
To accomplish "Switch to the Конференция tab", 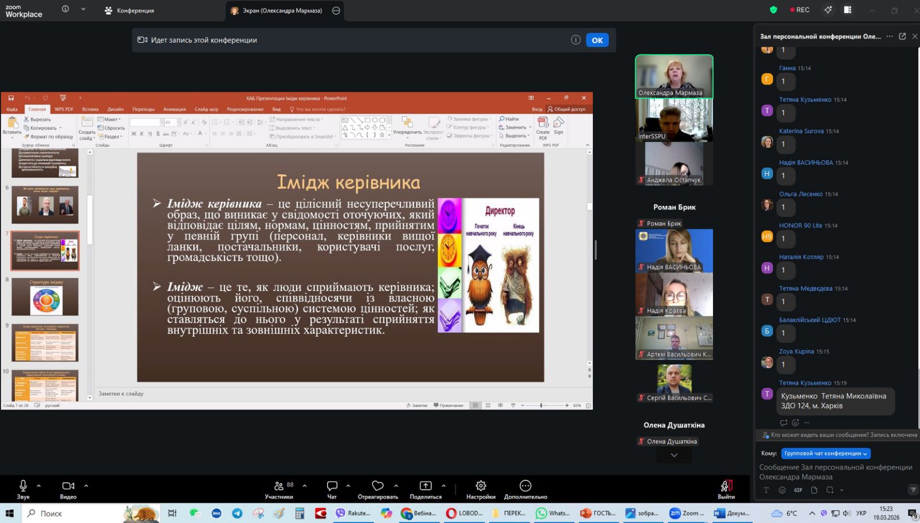I will (129, 10).
